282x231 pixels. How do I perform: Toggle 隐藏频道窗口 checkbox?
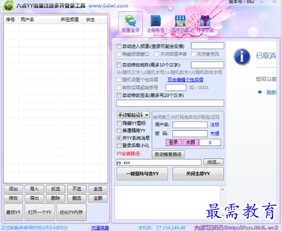tap(119, 54)
